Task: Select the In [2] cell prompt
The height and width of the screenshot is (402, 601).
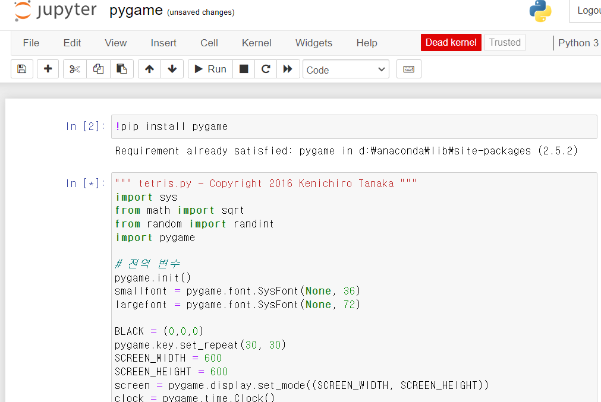Action: (85, 126)
